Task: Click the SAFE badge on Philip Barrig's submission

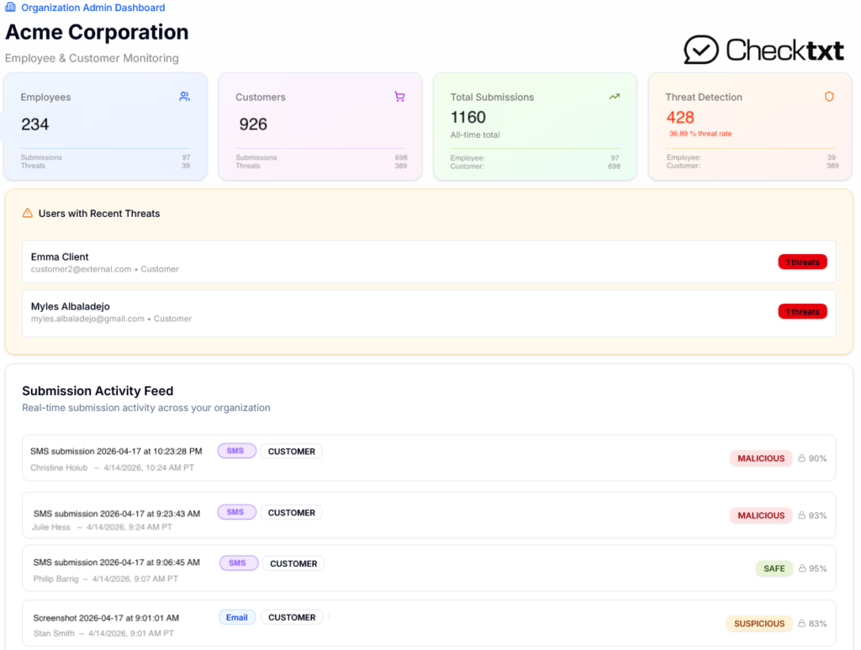Action: click(774, 568)
